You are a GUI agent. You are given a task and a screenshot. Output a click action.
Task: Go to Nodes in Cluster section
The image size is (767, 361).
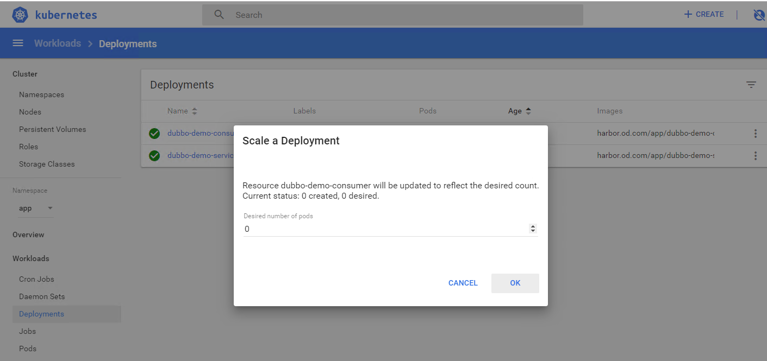click(x=30, y=112)
